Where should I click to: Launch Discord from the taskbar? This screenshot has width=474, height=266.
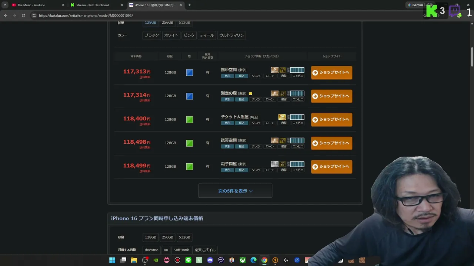point(210,260)
